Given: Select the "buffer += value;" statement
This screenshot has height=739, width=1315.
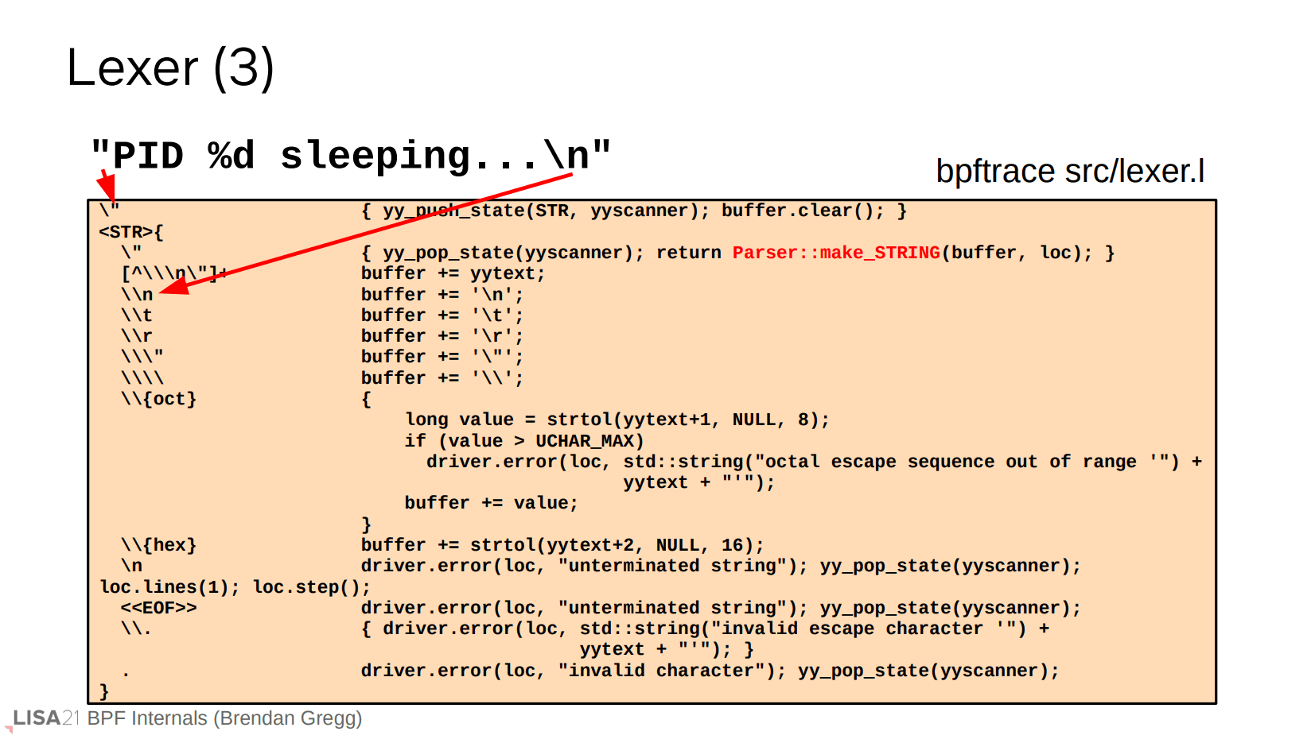Looking at the screenshot, I should click(x=491, y=503).
